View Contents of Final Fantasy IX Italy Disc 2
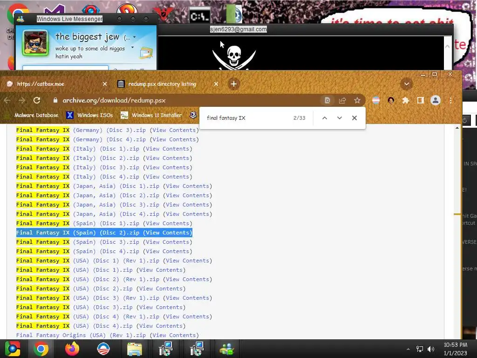 [168, 158]
